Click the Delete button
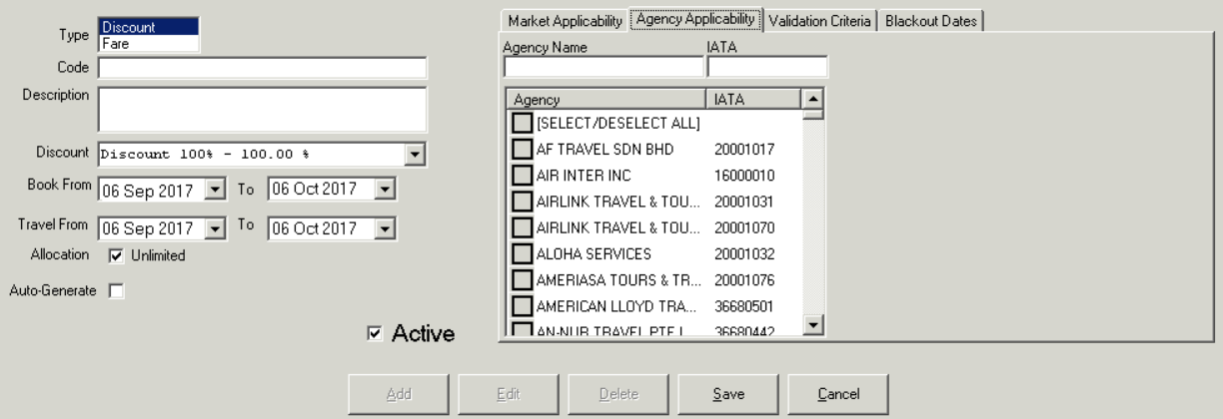1223x419 pixels. [617, 395]
